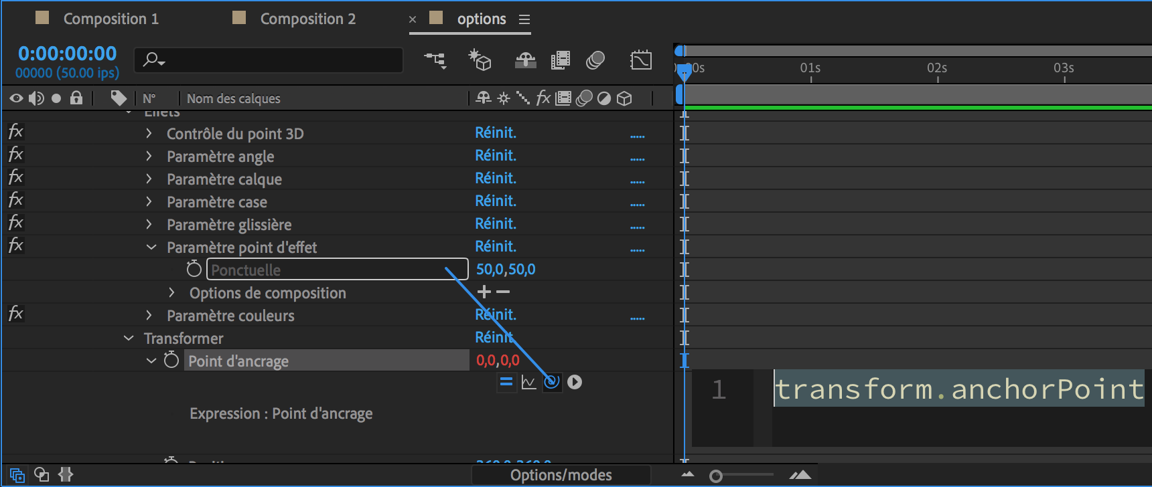Click the minus icon beside Options de composition

pos(503,292)
